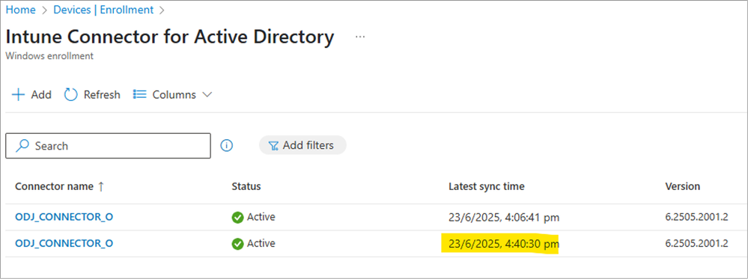Open the Devices | Enrollment breadcrumb
748x279 pixels.
pyautogui.click(x=103, y=10)
